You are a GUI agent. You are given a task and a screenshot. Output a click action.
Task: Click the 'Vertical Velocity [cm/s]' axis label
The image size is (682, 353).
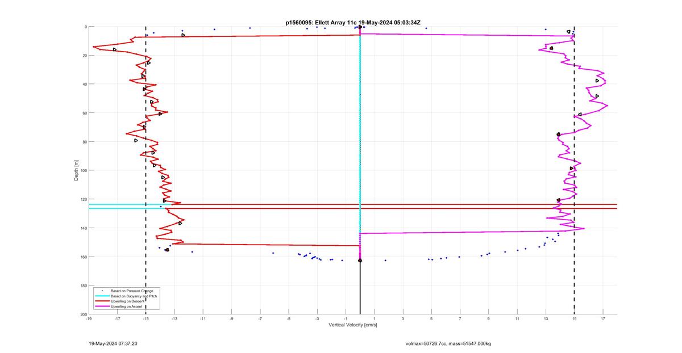(x=353, y=325)
